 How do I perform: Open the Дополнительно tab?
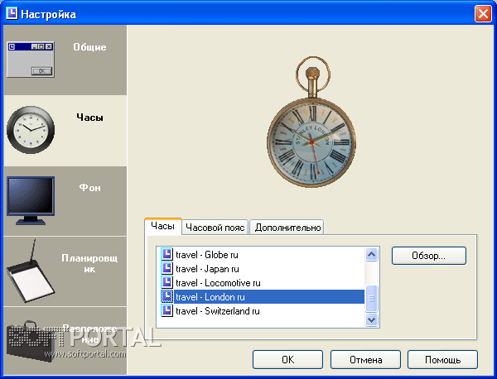[287, 228]
